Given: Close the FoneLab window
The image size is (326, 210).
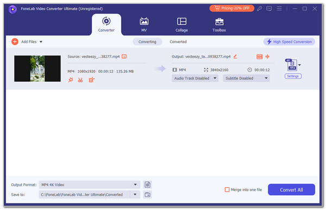Looking at the screenshot, I should click(315, 9).
